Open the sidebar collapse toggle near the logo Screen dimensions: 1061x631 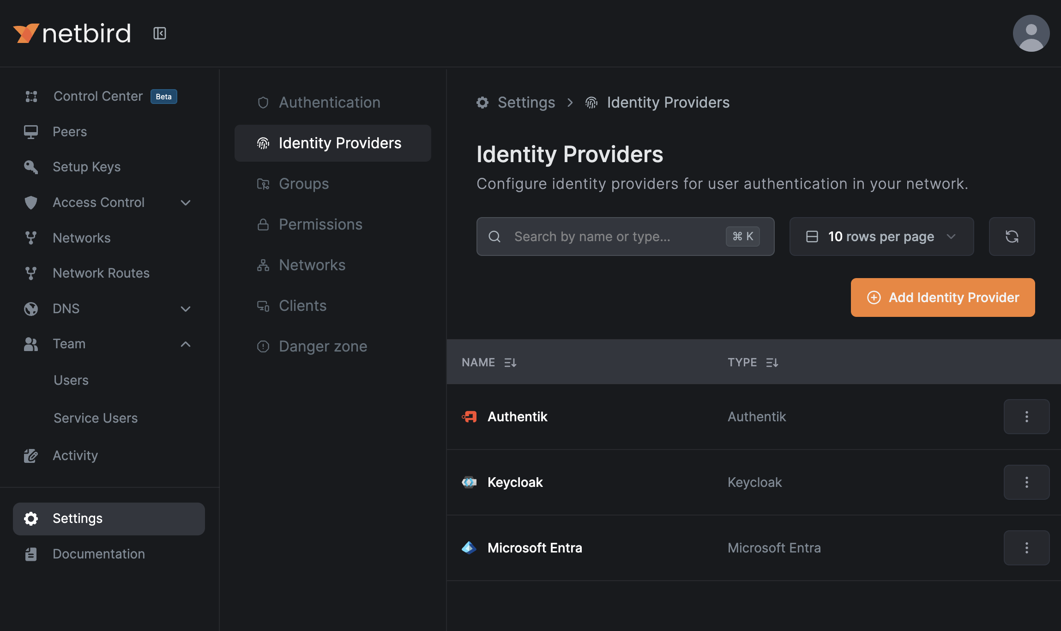pos(159,33)
